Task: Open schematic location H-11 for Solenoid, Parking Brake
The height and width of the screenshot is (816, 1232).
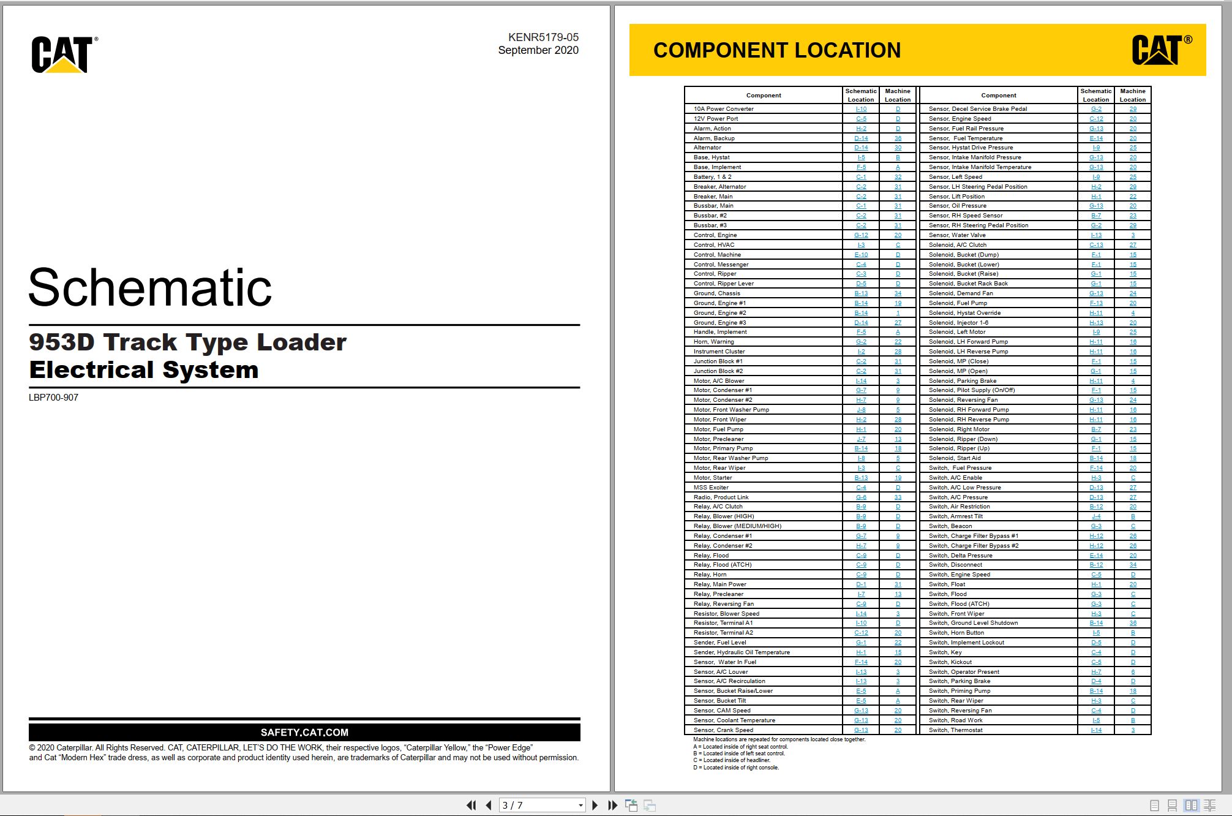Action: [x=1096, y=381]
